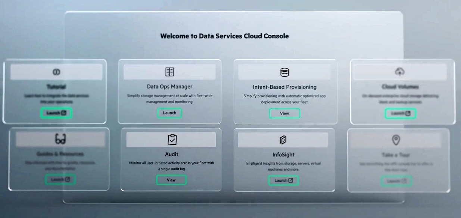Click Data Ops Manager storage management description
The image size is (461, 218).
click(x=169, y=99)
